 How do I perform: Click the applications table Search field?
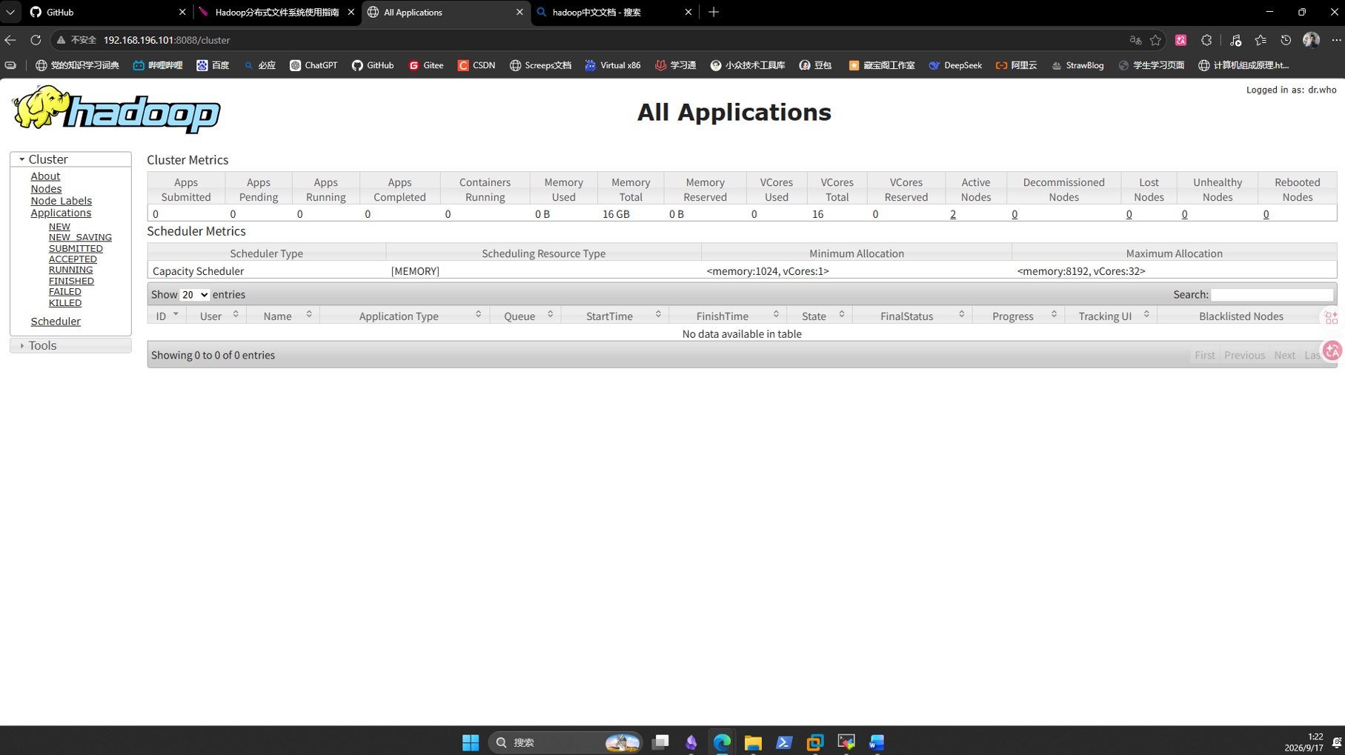coord(1272,295)
